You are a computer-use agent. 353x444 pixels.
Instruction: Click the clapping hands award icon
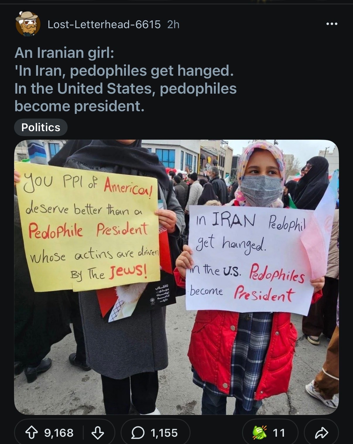pyautogui.click(x=260, y=432)
